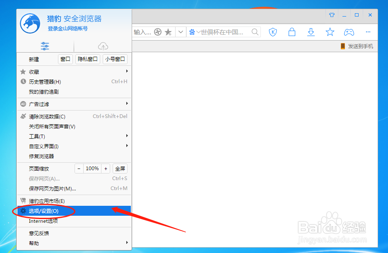Choose 清除浏览数据(C) menu item
Viewport: 388px width, 253px height.
coord(74,116)
